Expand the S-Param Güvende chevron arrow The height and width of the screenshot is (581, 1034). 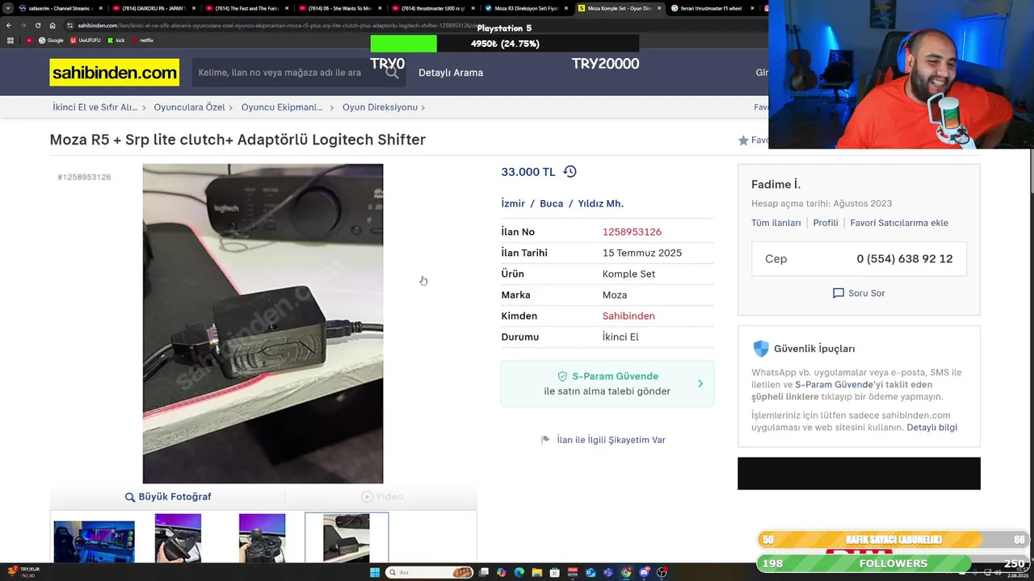700,384
